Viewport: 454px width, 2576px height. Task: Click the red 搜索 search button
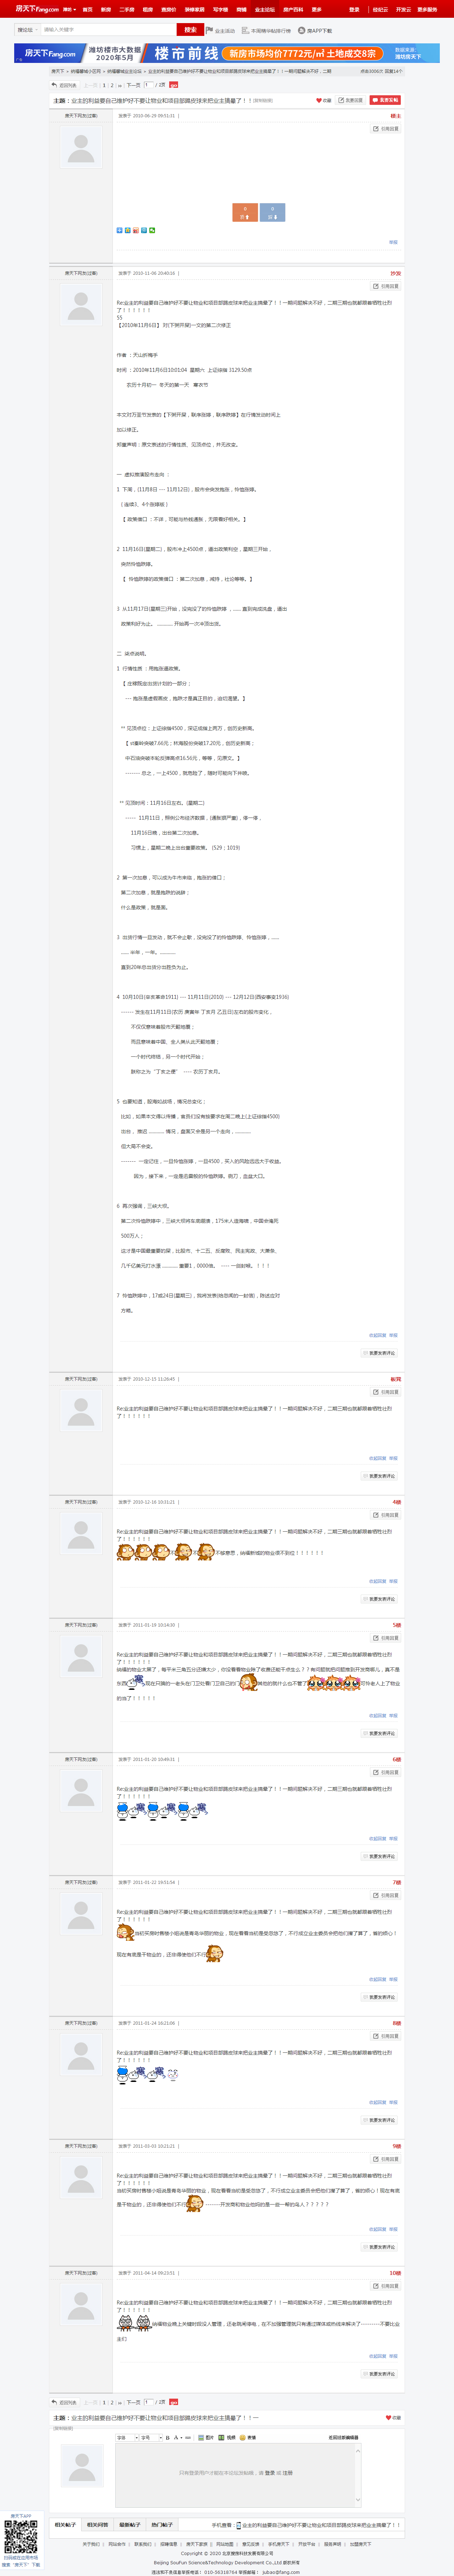click(190, 30)
